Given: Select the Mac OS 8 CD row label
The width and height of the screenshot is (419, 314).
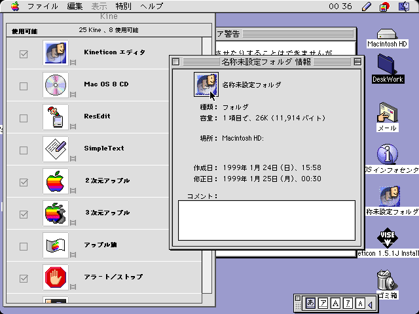Looking at the screenshot, I should click(x=106, y=84).
